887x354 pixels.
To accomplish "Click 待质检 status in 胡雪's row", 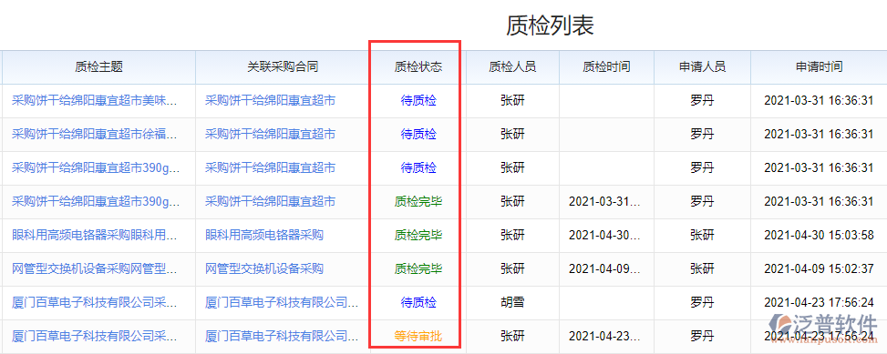I will click(x=418, y=302).
